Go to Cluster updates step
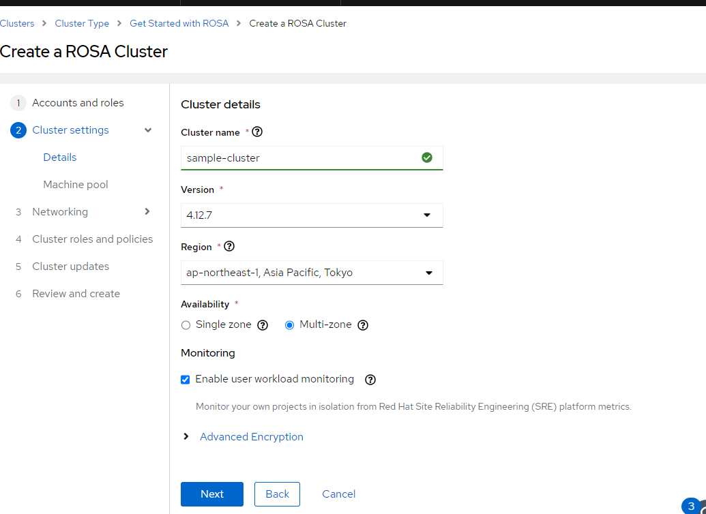This screenshot has width=706, height=514. tap(71, 267)
